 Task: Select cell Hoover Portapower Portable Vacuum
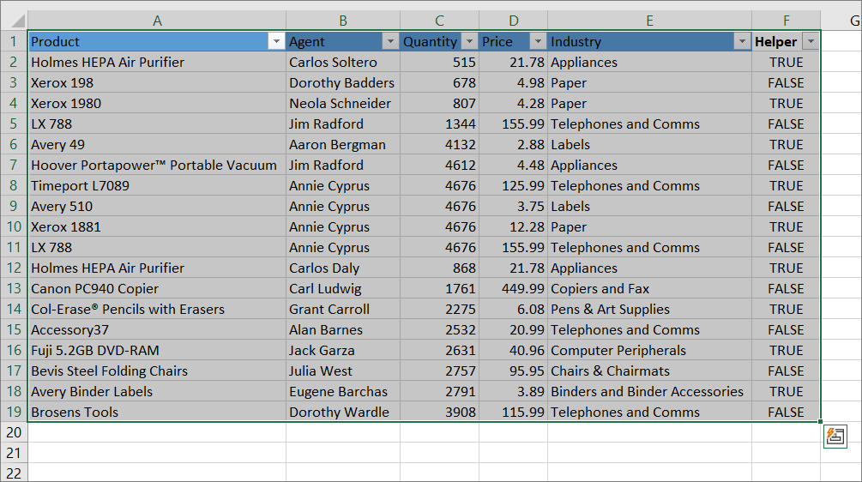coord(157,165)
